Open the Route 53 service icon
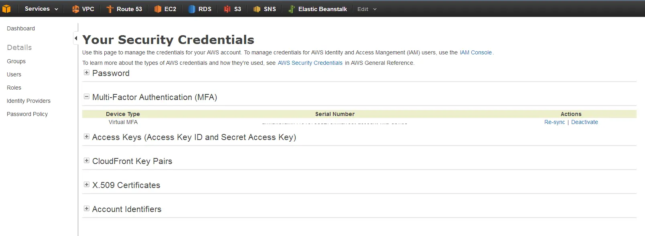Image resolution: width=645 pixels, height=236 pixels. [110, 9]
